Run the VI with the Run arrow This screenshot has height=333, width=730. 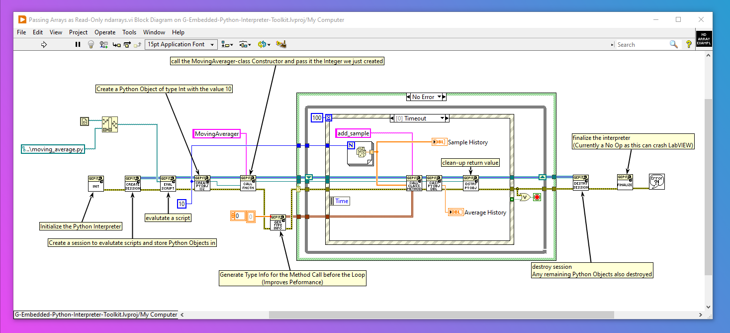pyautogui.click(x=44, y=44)
